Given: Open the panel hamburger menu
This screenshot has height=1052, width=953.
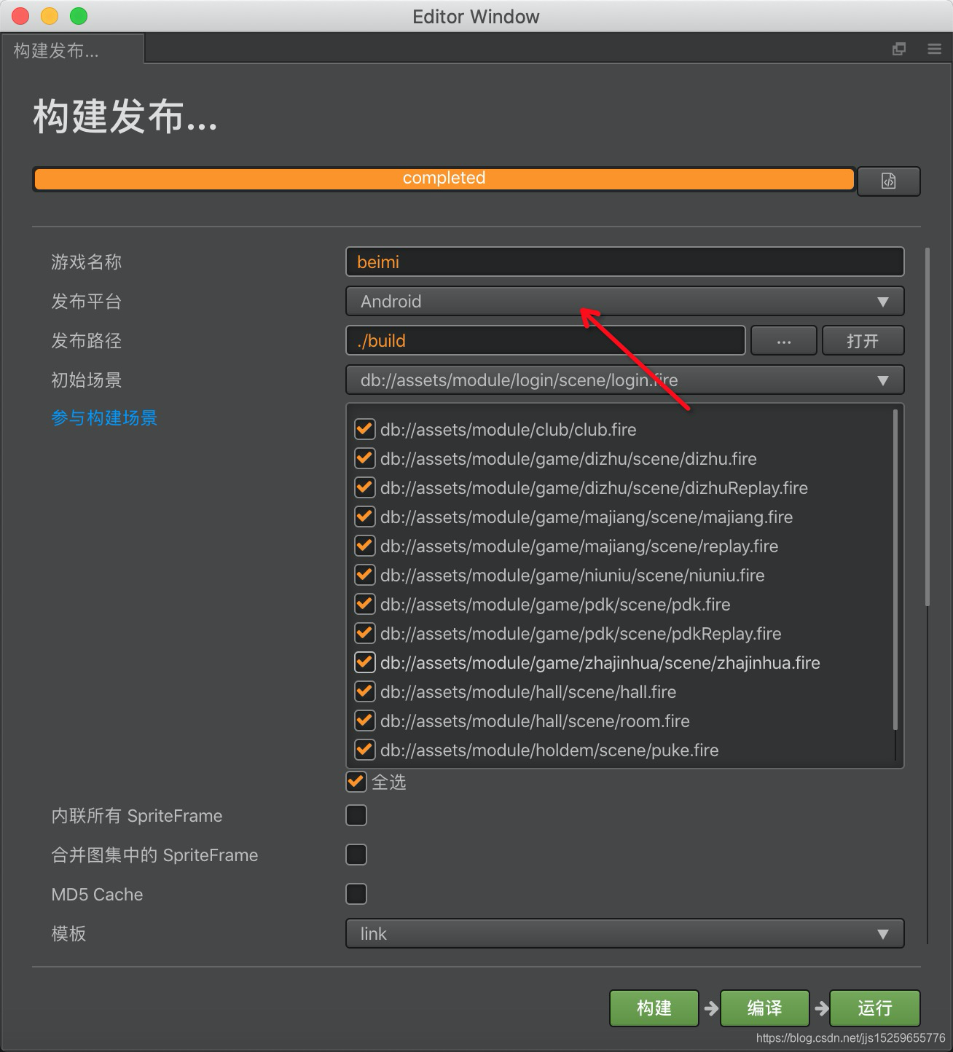Looking at the screenshot, I should coord(933,49).
